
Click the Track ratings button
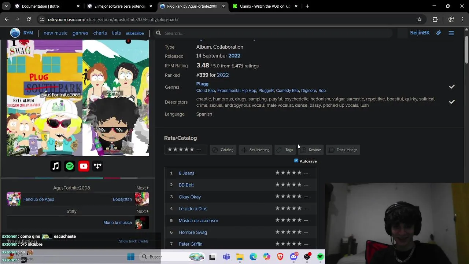pos(343,150)
